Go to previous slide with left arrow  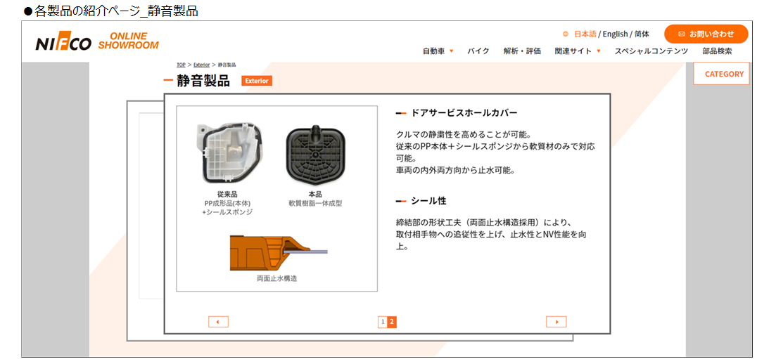(x=218, y=322)
